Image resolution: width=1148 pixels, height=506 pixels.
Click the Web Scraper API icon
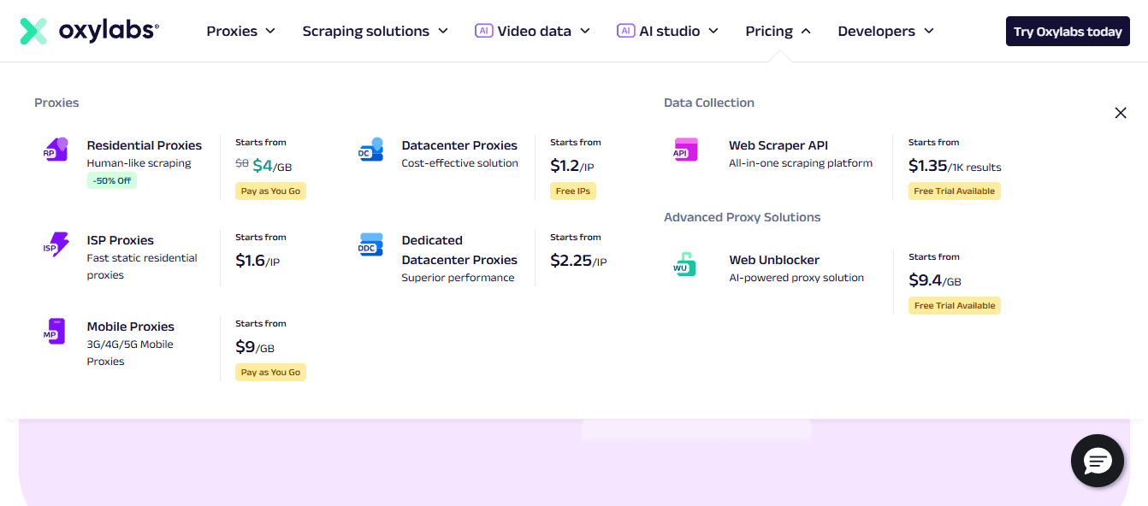(685, 150)
